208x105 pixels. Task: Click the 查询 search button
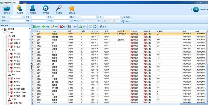click(126, 17)
